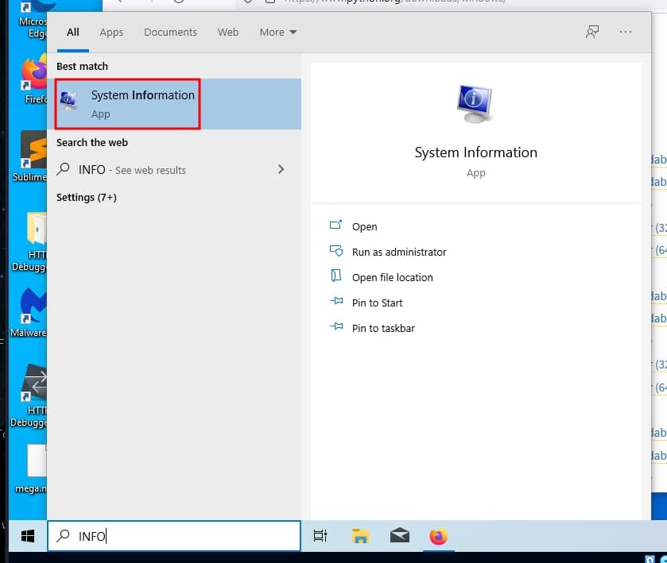Open the Mail app on taskbar

[x=400, y=537]
